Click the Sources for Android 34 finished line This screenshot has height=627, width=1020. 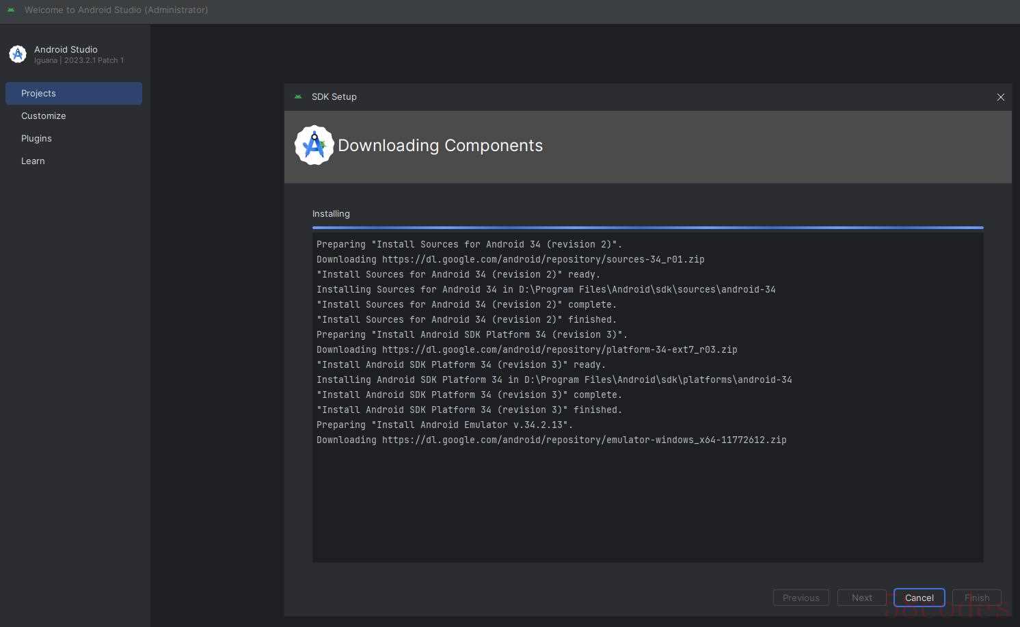[x=466, y=319]
